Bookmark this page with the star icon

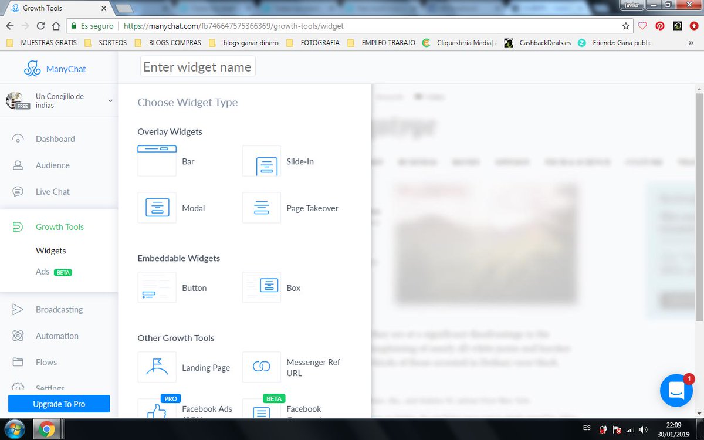point(626,26)
